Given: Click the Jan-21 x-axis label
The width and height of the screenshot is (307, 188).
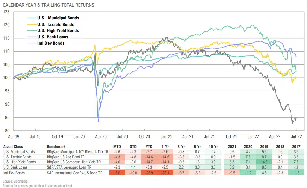Looking at the screenshot, I should tap(166, 136).
